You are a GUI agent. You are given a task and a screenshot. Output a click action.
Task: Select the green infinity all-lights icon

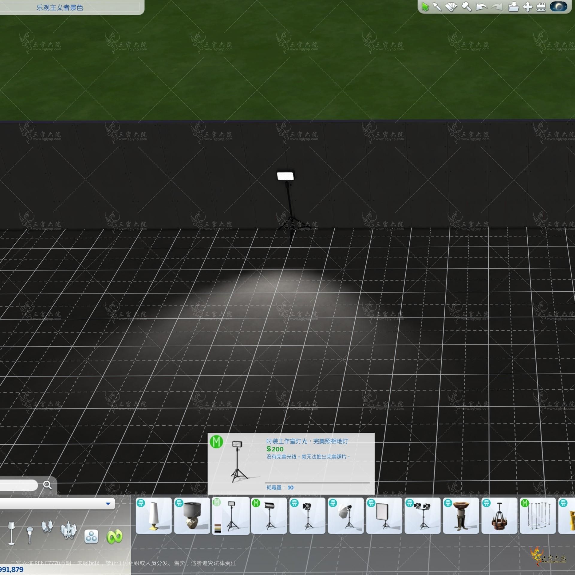click(114, 536)
